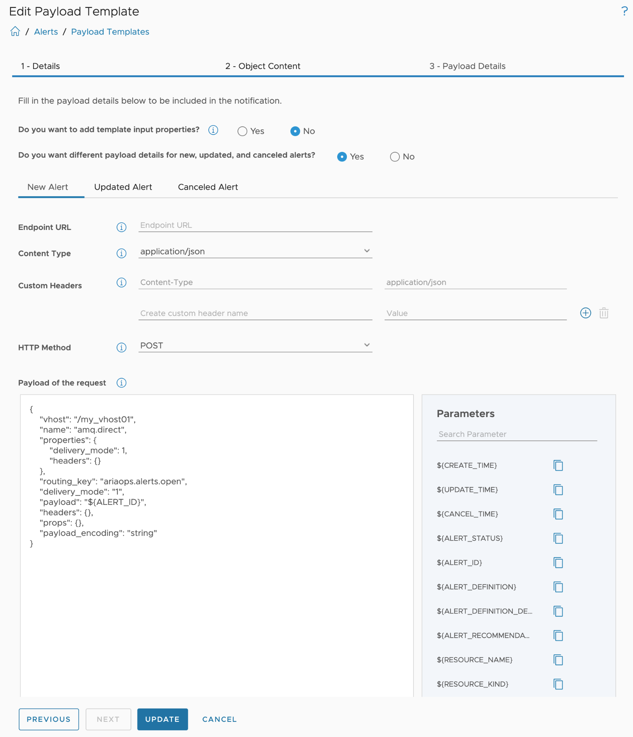Open the Payload Templates breadcrumb link
Screen dimensions: 633x737
pos(110,32)
